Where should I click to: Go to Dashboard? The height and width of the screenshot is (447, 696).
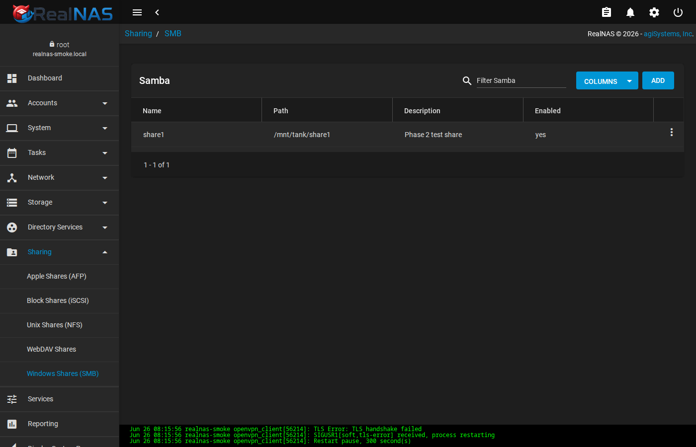pyautogui.click(x=60, y=78)
